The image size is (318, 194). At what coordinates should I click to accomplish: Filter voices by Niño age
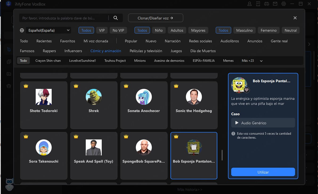point(159,30)
